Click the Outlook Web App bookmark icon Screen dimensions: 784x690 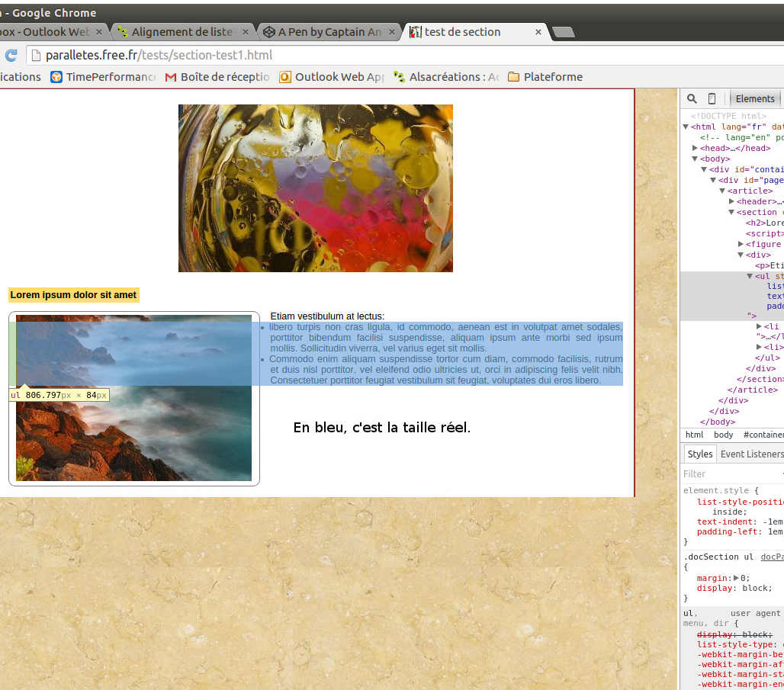(x=285, y=77)
